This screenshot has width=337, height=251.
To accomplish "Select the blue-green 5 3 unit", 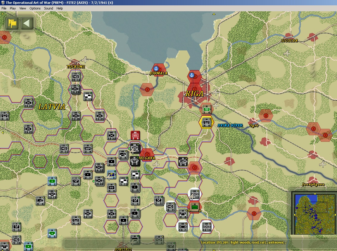I will coord(52,233).
